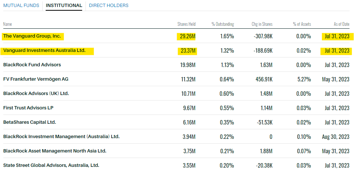The width and height of the screenshot is (358, 172).
Task: Select the 0.20% outstanding value
Action: pos(227,165)
